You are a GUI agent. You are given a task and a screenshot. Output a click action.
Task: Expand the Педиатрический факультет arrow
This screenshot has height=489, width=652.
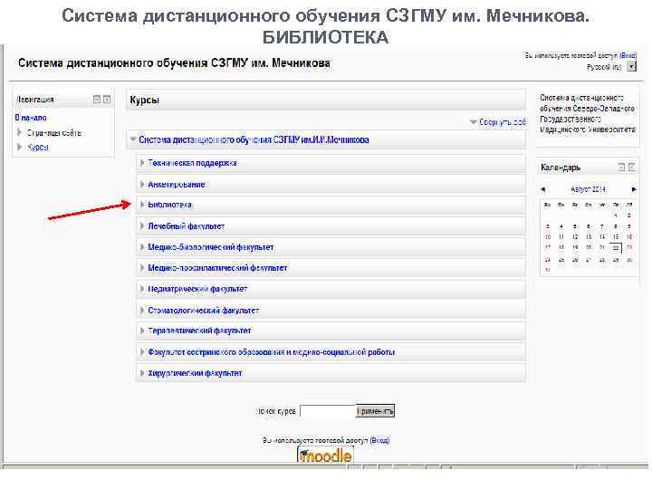point(142,289)
